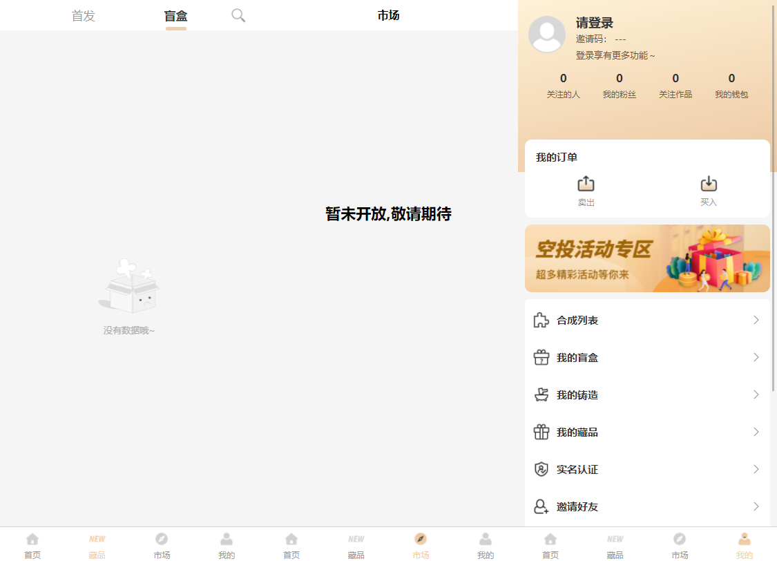This screenshot has width=777, height=561.
Task: Click the anvil icon for 我的铸造
Action: [x=541, y=394]
